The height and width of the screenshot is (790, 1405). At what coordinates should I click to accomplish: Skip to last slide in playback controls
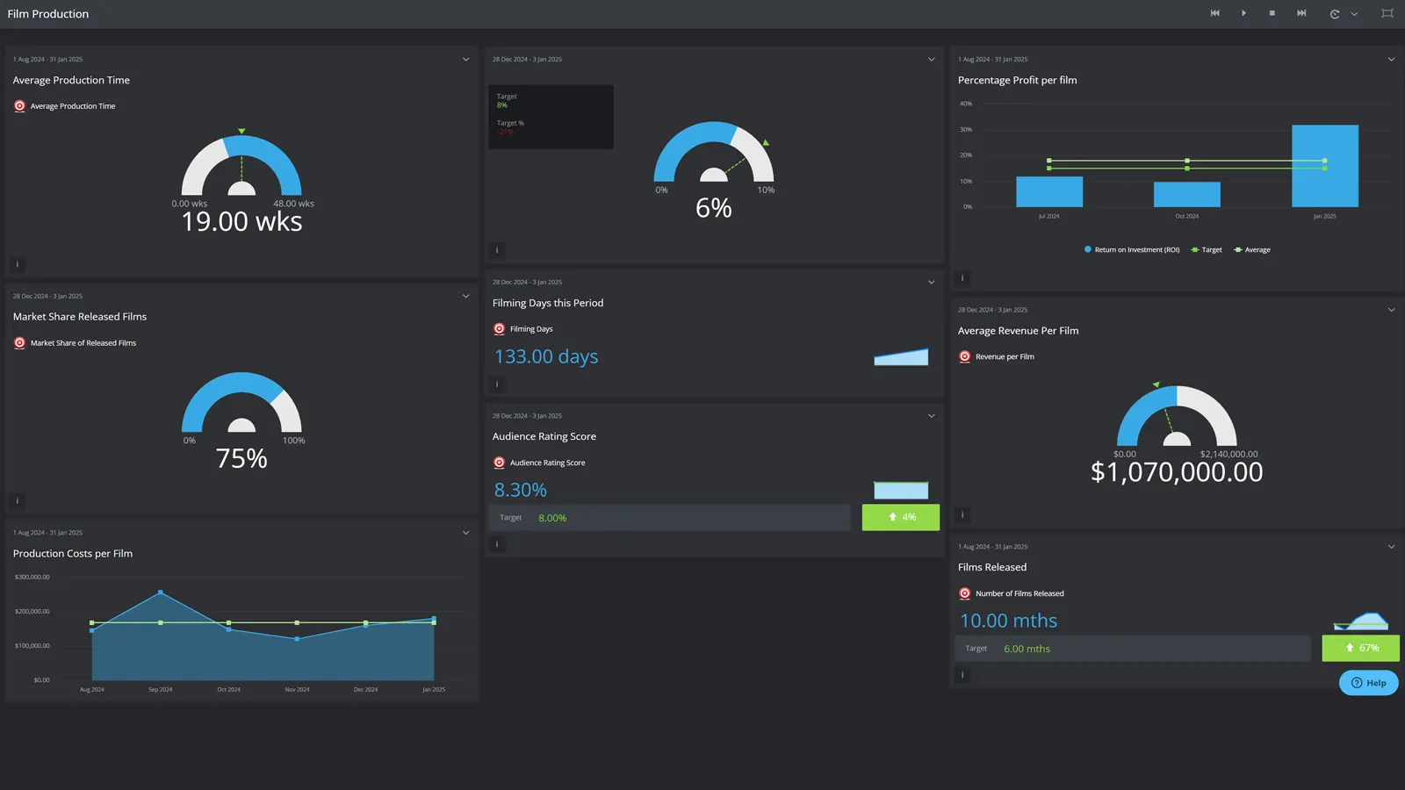(x=1301, y=13)
